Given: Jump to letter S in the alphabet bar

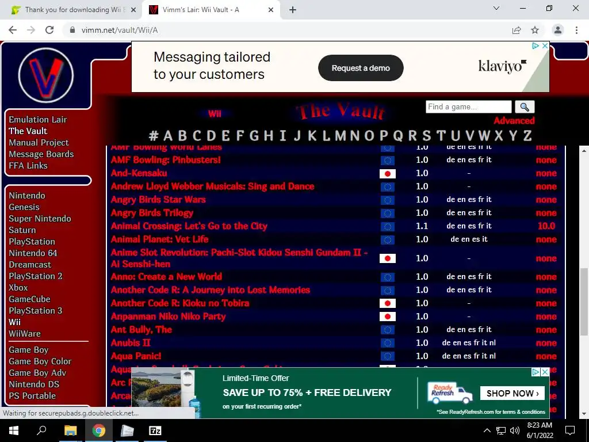Looking at the screenshot, I should (426, 135).
